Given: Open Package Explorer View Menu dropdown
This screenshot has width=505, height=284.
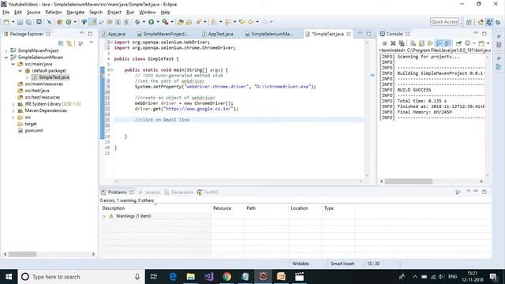Looking at the screenshot, I should pyautogui.click(x=92, y=43).
